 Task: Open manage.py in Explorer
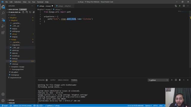(x=15, y=75)
